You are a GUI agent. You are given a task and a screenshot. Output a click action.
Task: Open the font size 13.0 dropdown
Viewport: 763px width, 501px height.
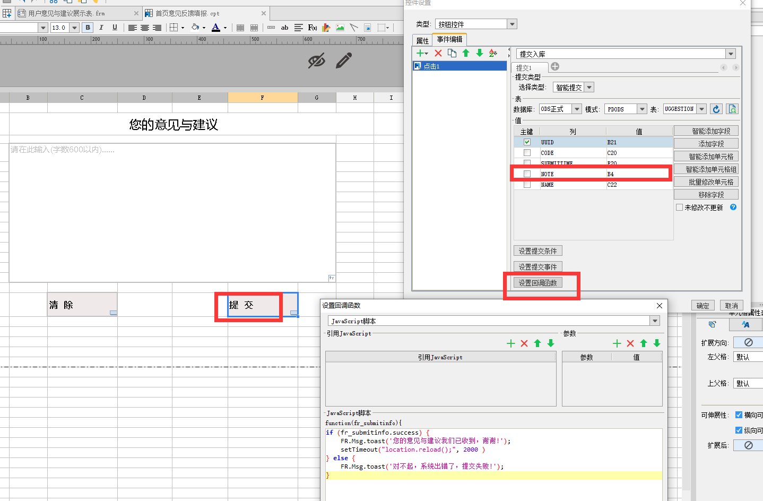(74, 28)
